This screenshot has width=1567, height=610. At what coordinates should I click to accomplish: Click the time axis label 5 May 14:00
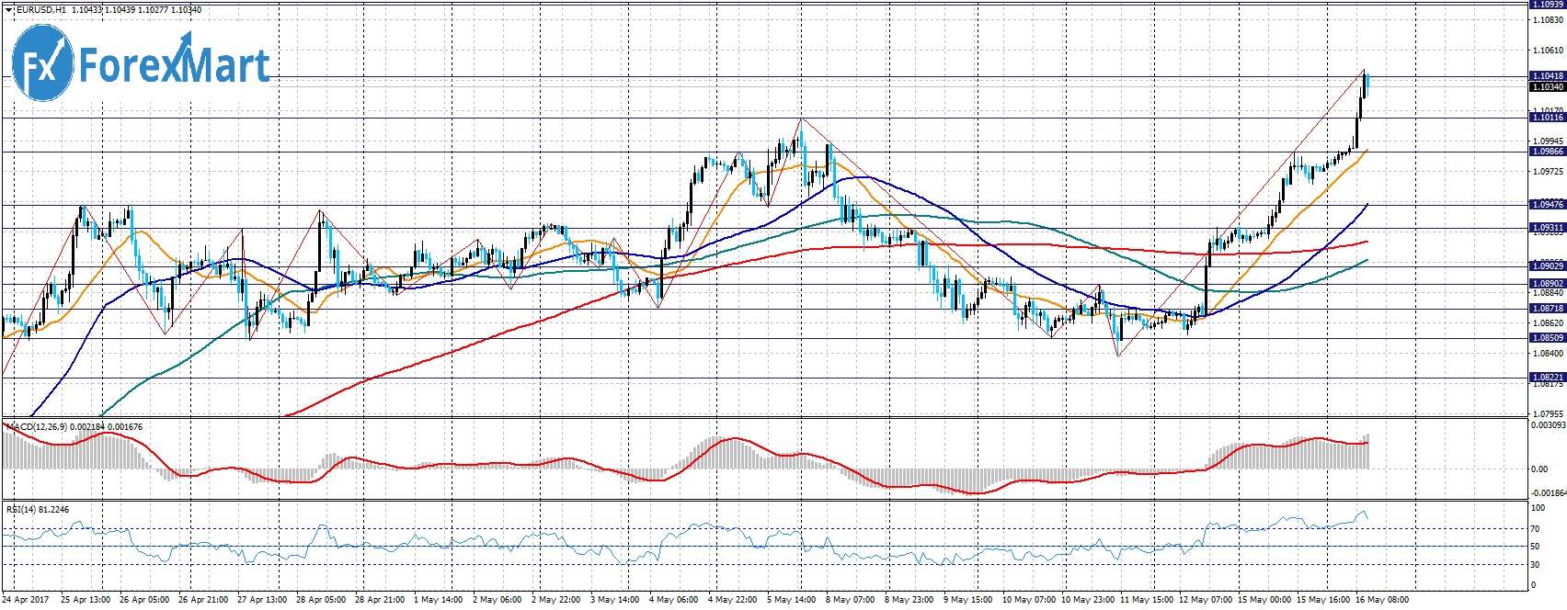coord(792,600)
